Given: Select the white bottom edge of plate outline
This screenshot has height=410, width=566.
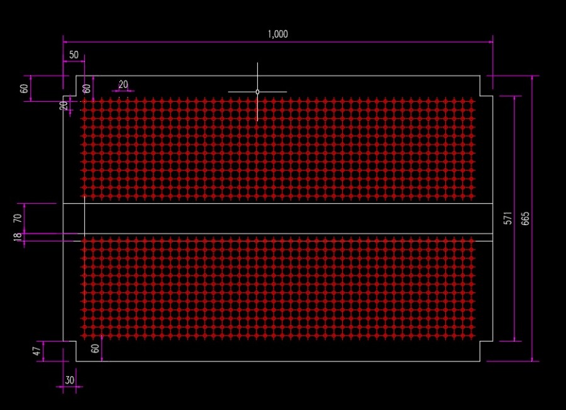Looking at the screenshot, I should pyautogui.click(x=278, y=361).
